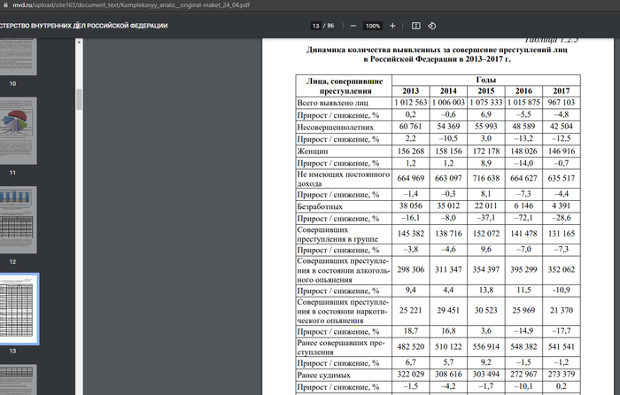
Task: Click the value –72,1
Action: (x=523, y=218)
